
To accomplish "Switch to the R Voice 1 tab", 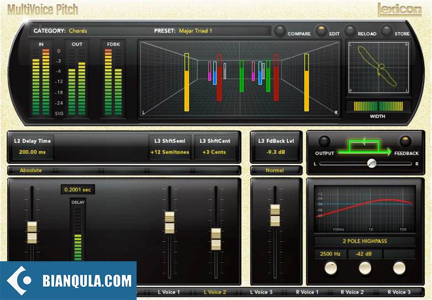I will click(x=307, y=292).
